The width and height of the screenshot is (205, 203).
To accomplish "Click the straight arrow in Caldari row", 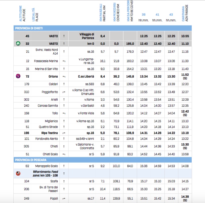I will (64, 84).
